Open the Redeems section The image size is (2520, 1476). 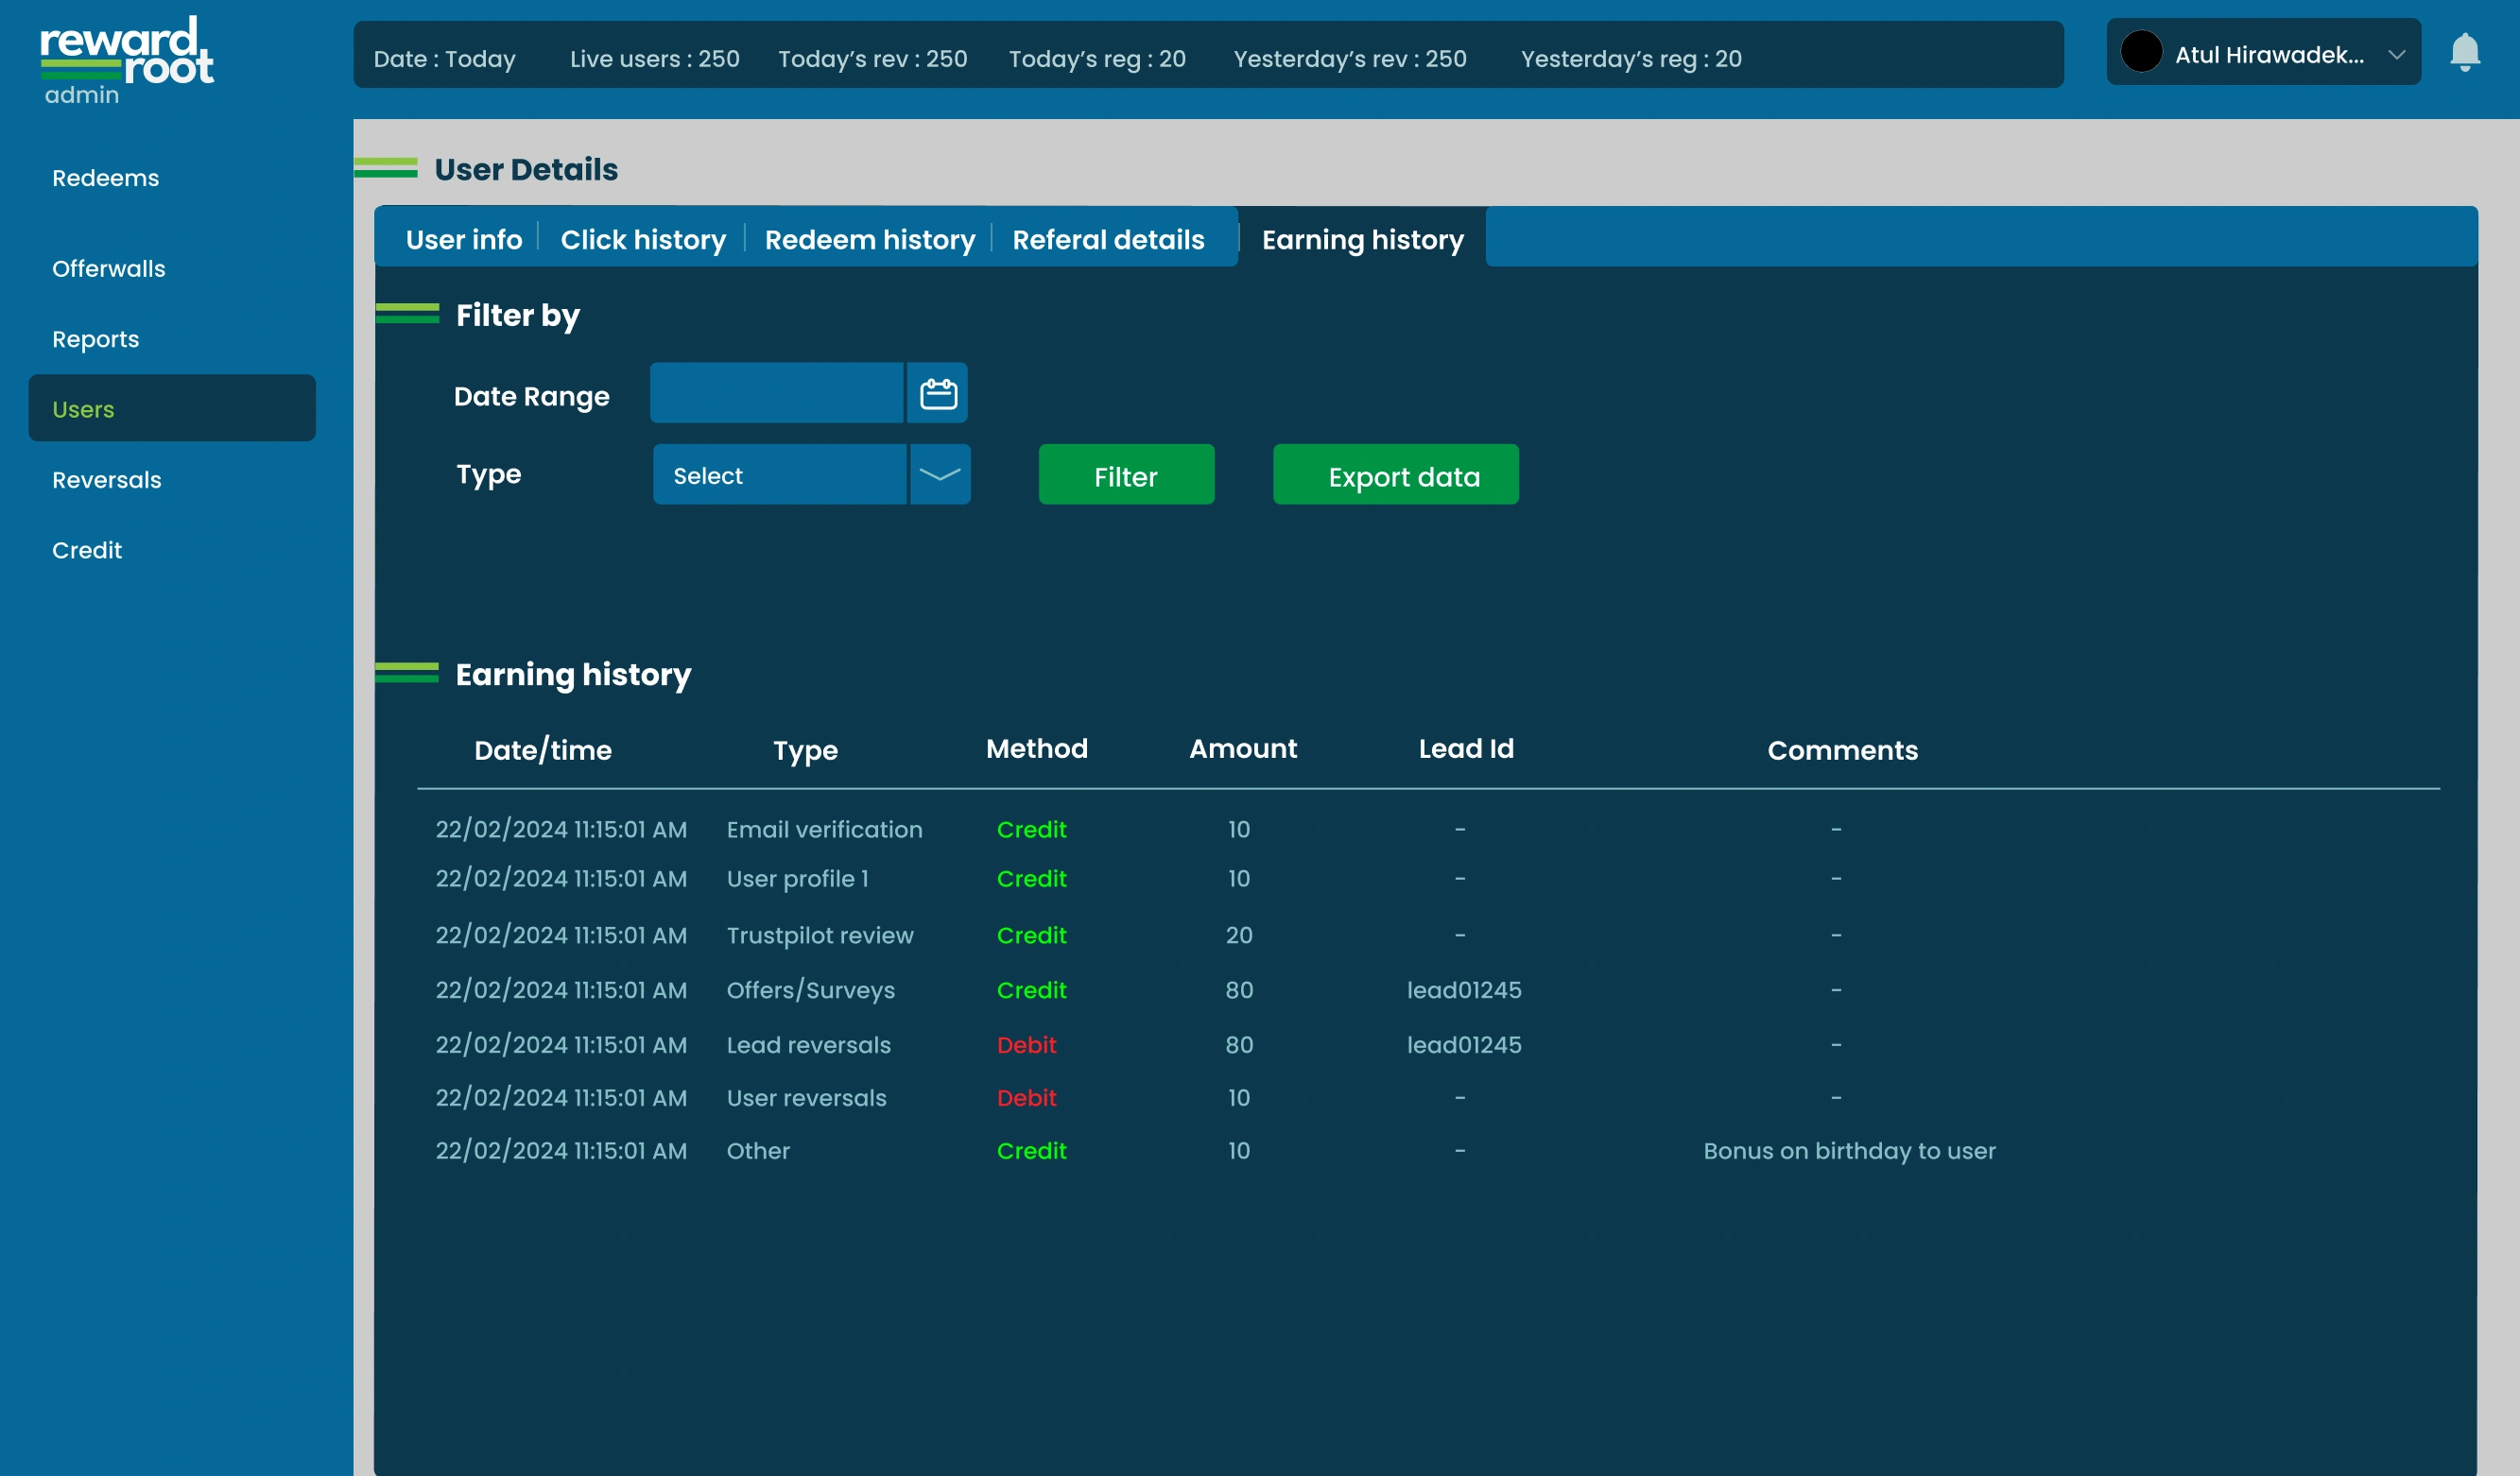(x=105, y=177)
